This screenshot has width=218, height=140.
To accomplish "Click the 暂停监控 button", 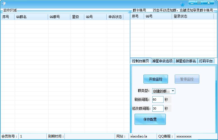I will point(187,79).
